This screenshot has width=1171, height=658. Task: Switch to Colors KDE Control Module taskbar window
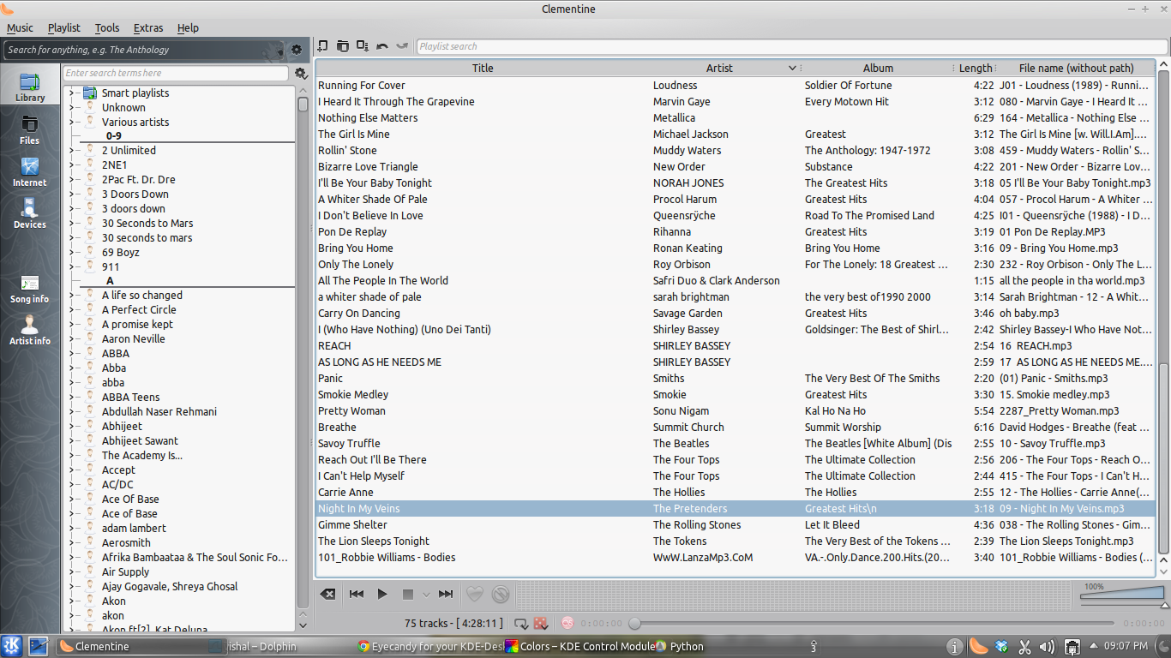579,646
